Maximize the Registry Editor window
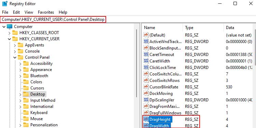Viewport: 256px width, 128px height. [x=235, y=3]
